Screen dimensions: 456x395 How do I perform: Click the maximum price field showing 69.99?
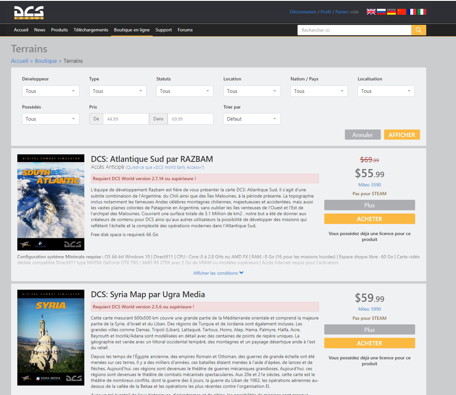191,119
